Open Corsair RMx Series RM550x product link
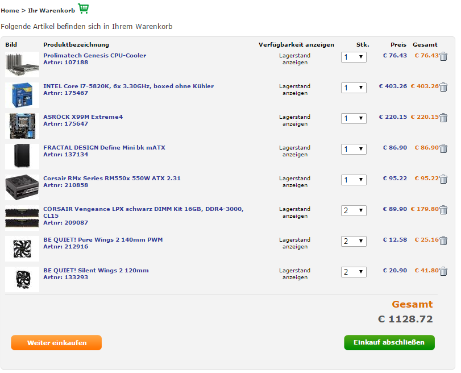The height and width of the screenshot is (373, 461). 112,179
